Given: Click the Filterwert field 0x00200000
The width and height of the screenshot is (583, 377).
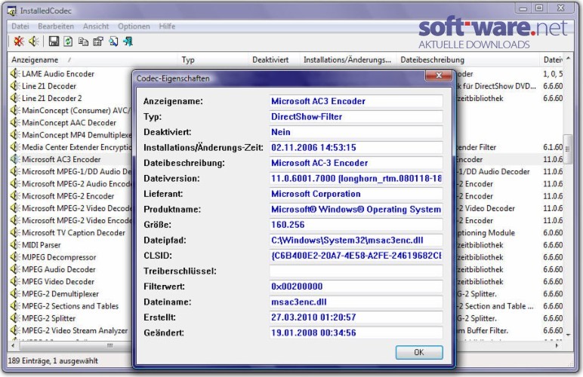Looking at the screenshot, I should 356,287.
